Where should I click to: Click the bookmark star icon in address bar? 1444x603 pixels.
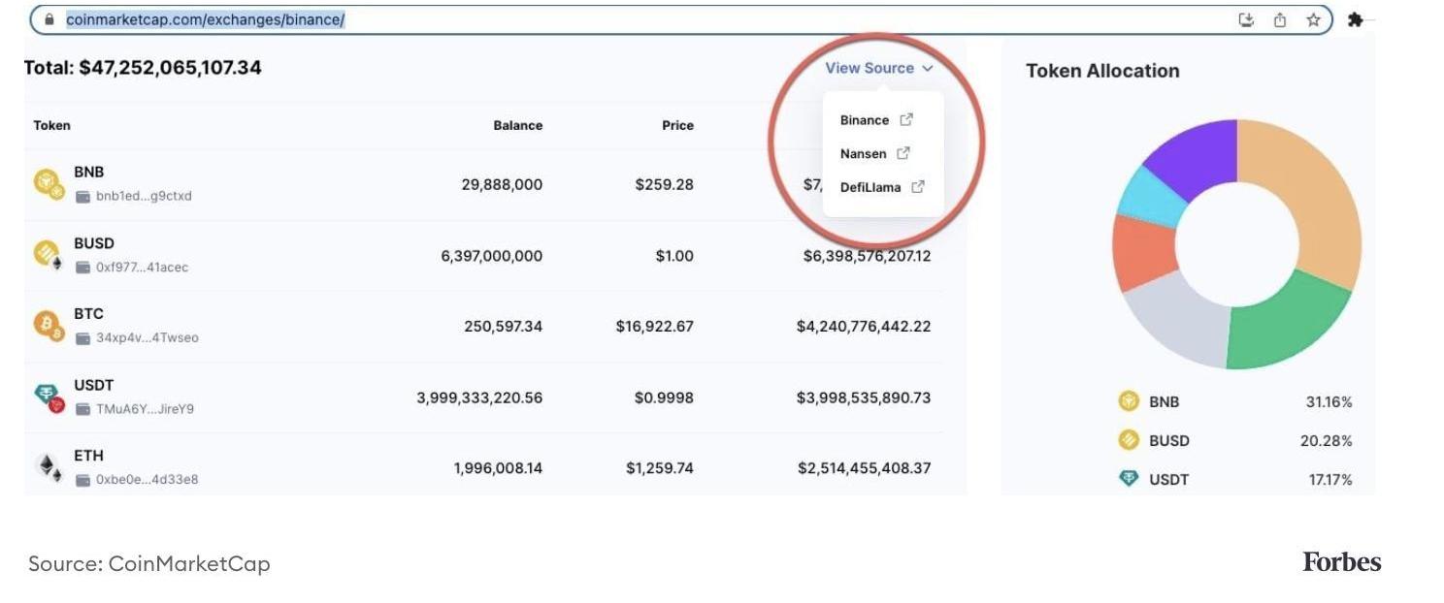[x=1313, y=19]
